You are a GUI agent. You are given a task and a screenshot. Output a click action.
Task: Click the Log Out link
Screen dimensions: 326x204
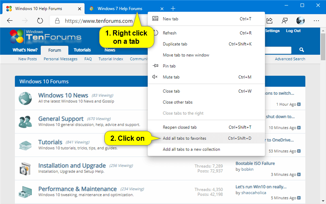pos(293,31)
